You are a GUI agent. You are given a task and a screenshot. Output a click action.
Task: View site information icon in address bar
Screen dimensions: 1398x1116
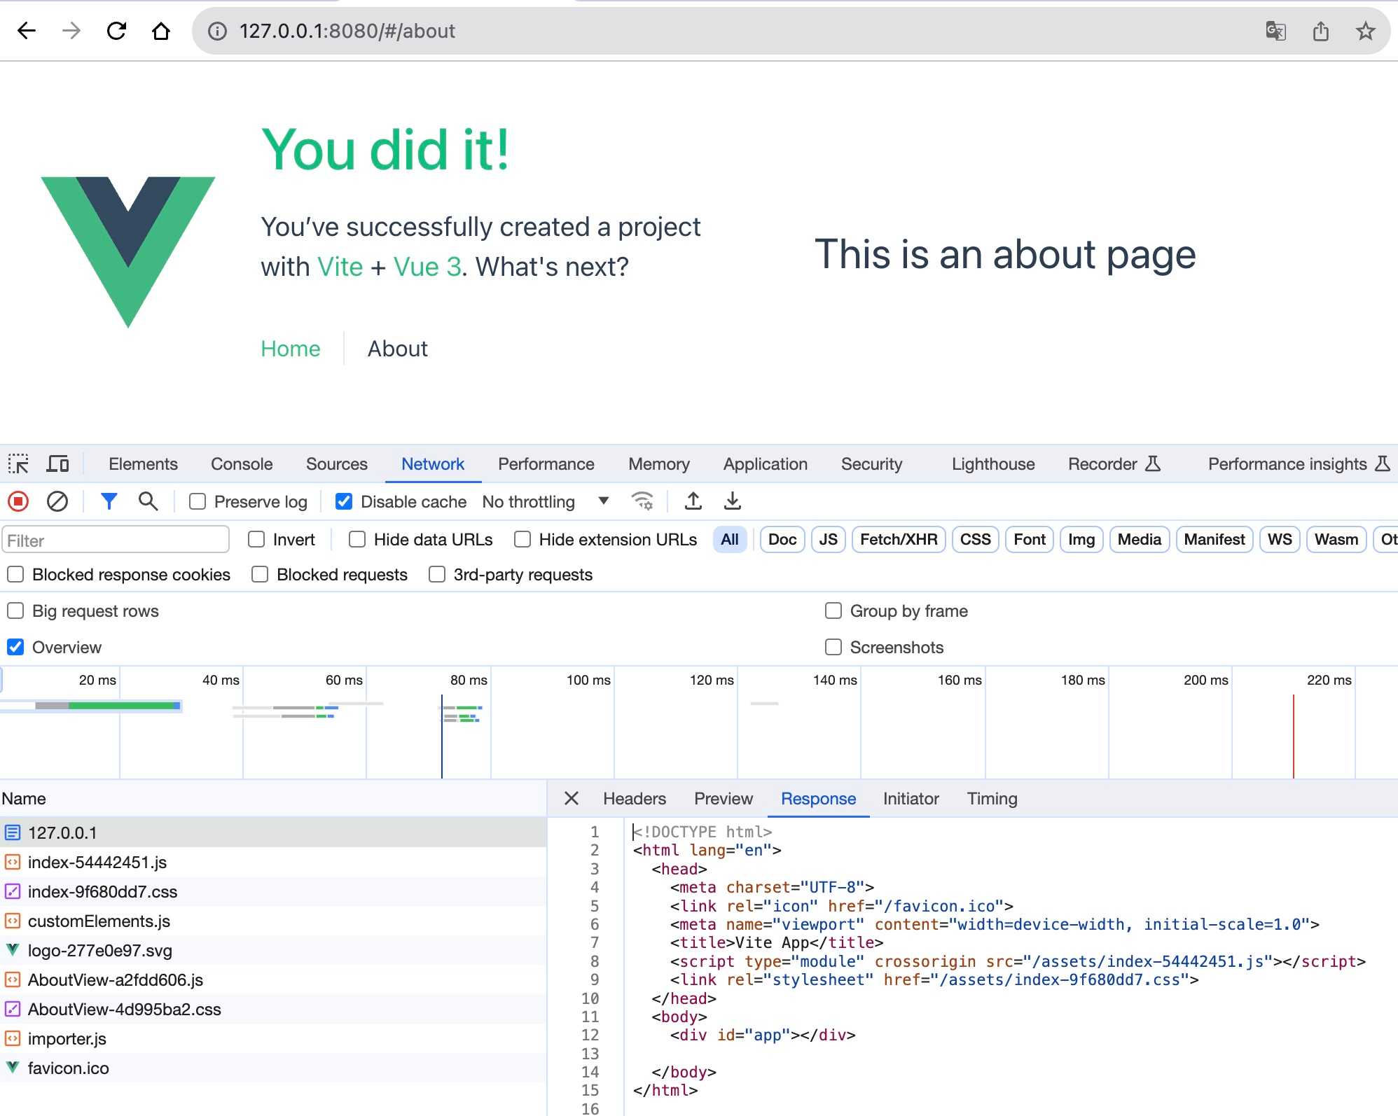click(x=218, y=31)
